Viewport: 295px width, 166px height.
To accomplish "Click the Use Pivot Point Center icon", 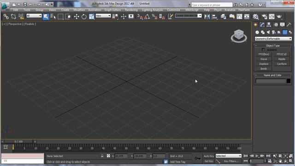I will pyautogui.click(x=115, y=17).
